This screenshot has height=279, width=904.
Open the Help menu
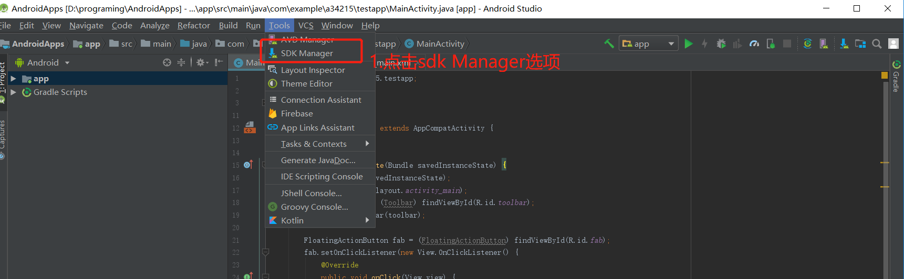click(370, 25)
